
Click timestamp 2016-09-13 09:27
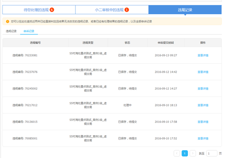[166, 55]
